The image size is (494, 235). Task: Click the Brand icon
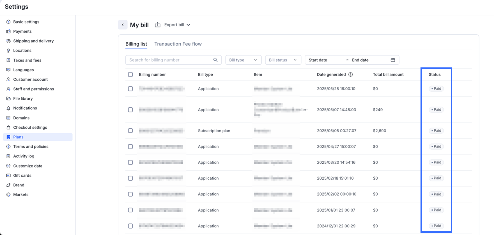pyautogui.click(x=8, y=185)
